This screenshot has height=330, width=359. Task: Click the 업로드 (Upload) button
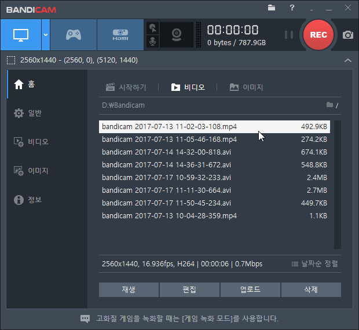tap(250, 289)
